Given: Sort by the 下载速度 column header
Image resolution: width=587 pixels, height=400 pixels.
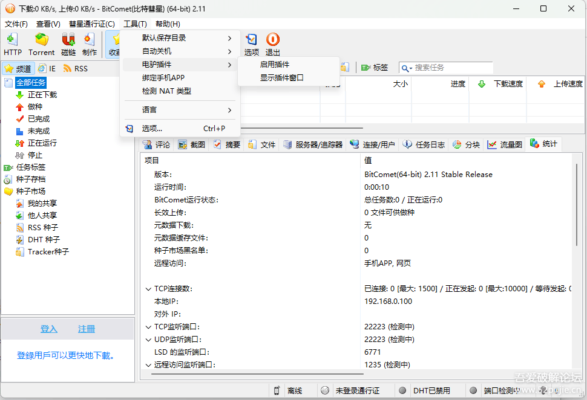Looking at the screenshot, I should [x=498, y=84].
